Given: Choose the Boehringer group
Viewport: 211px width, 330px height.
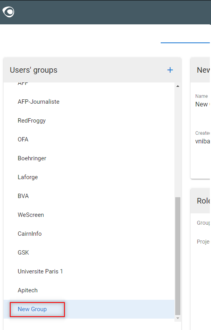Looking at the screenshot, I should (89, 158).
